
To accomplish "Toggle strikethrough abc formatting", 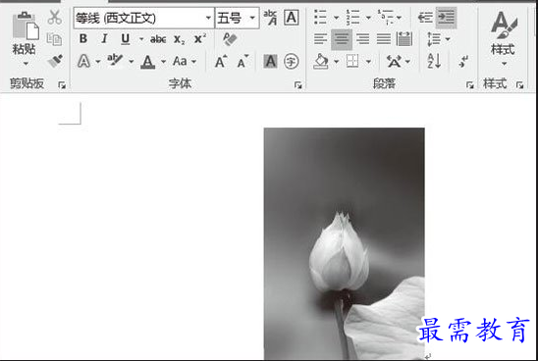I will pos(158,39).
